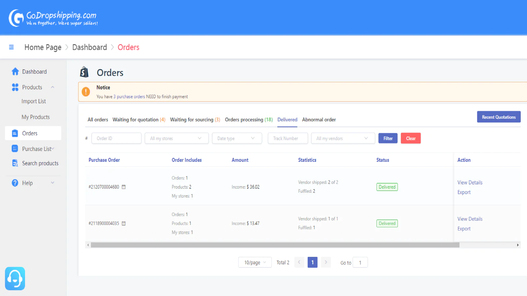This screenshot has height=296, width=527.
Task: Click the Order ID input field
Action: [x=116, y=138]
